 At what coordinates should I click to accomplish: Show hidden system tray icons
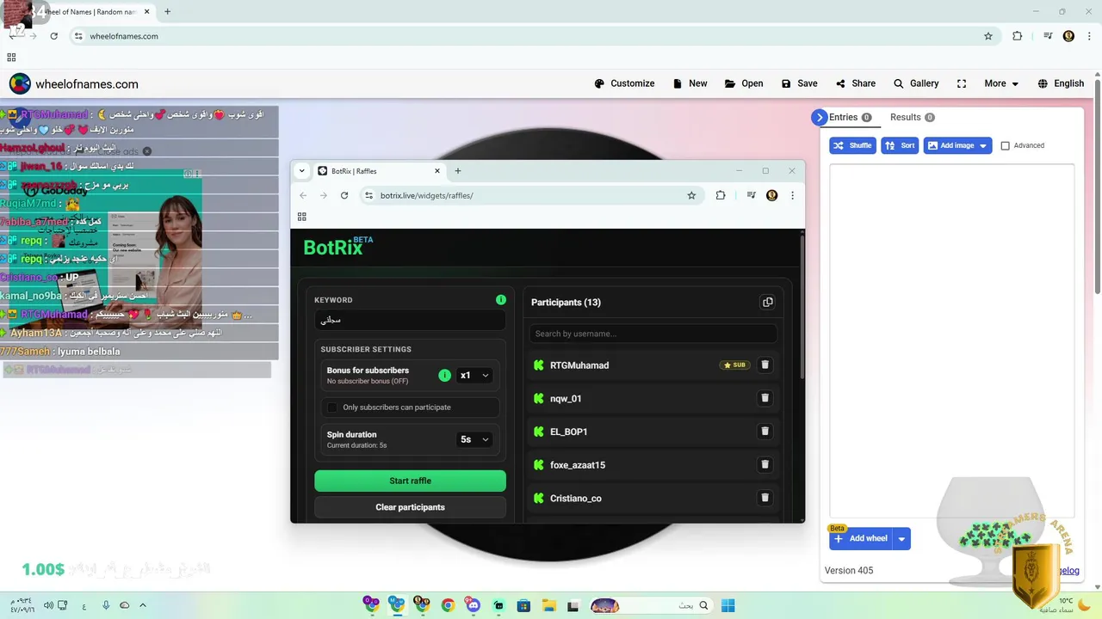(143, 605)
